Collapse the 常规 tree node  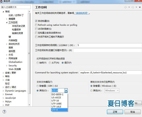point(3,12)
